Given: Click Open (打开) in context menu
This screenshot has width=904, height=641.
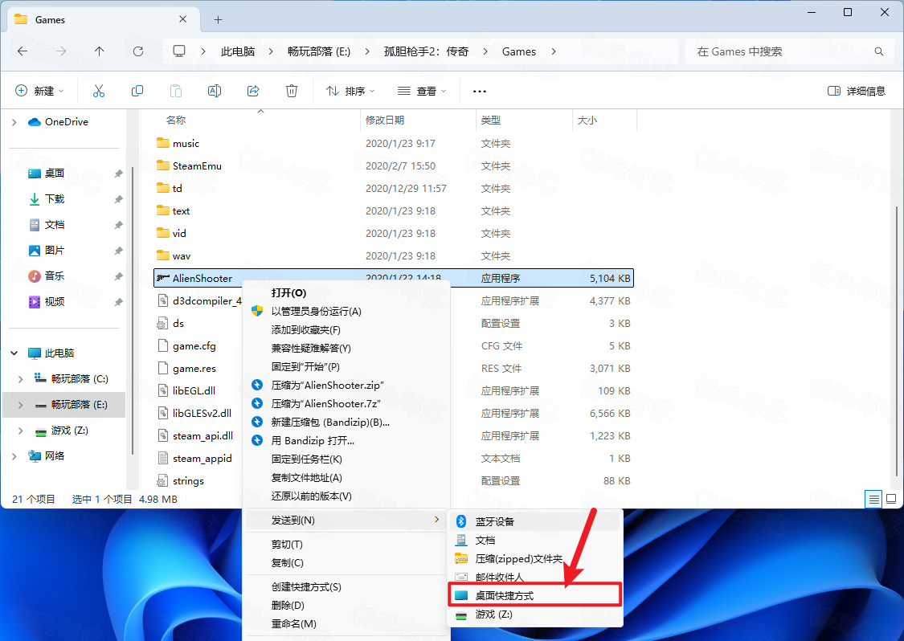Looking at the screenshot, I should pos(346,293).
